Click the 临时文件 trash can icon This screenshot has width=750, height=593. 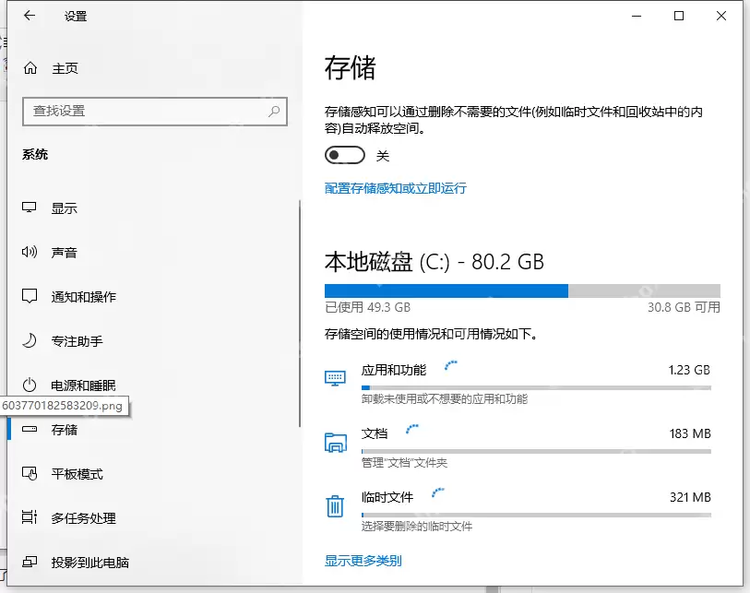pos(335,505)
